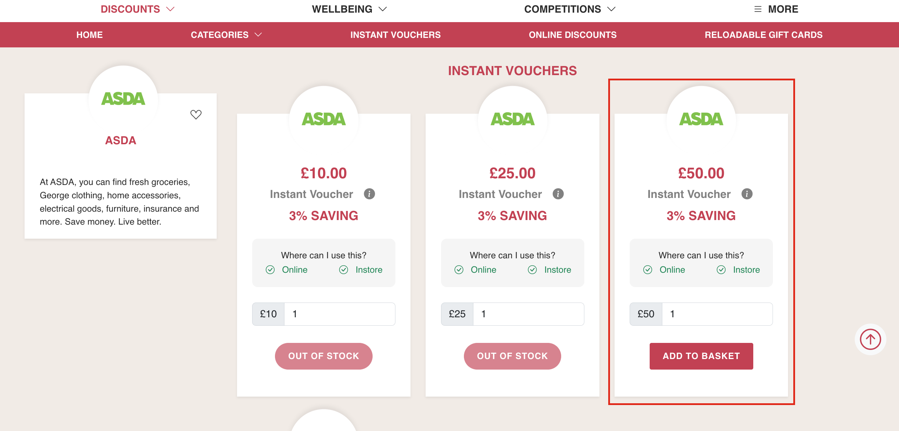Expand the DISCOUNTS dropdown

pos(137,9)
